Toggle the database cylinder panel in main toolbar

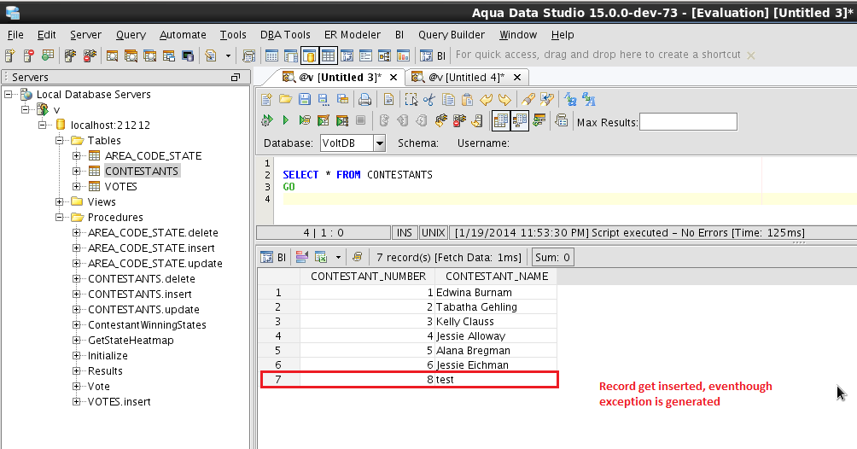click(309, 55)
